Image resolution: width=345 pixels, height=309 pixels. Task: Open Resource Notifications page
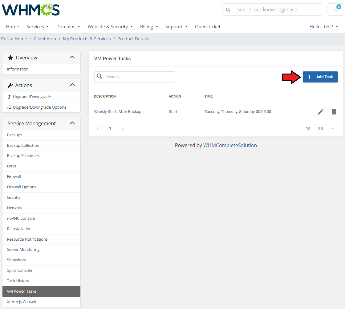pos(41,239)
